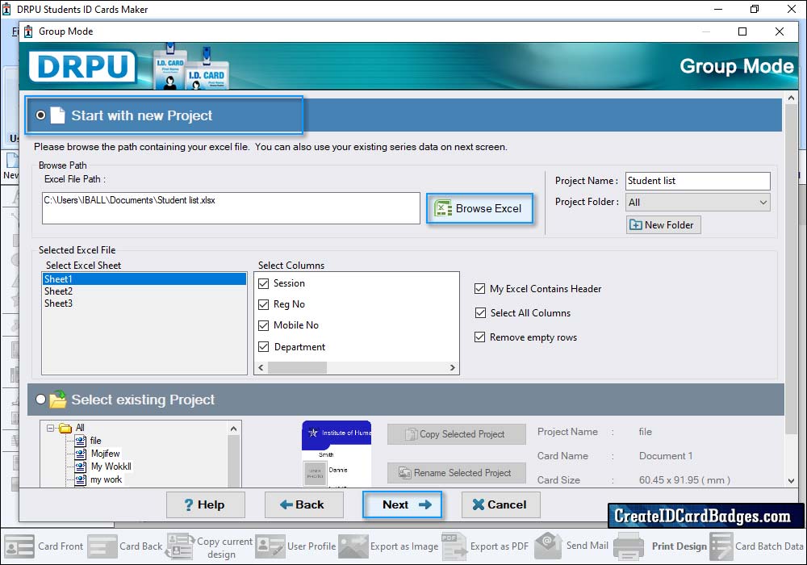Screen dimensions: 807x565
Task: Click the Excel File Path text field
Action: click(x=231, y=208)
